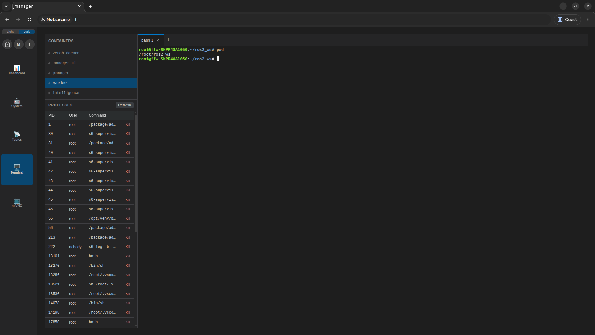This screenshot has height=335, width=595.
Task: Select the worker container
Action: pos(91,83)
